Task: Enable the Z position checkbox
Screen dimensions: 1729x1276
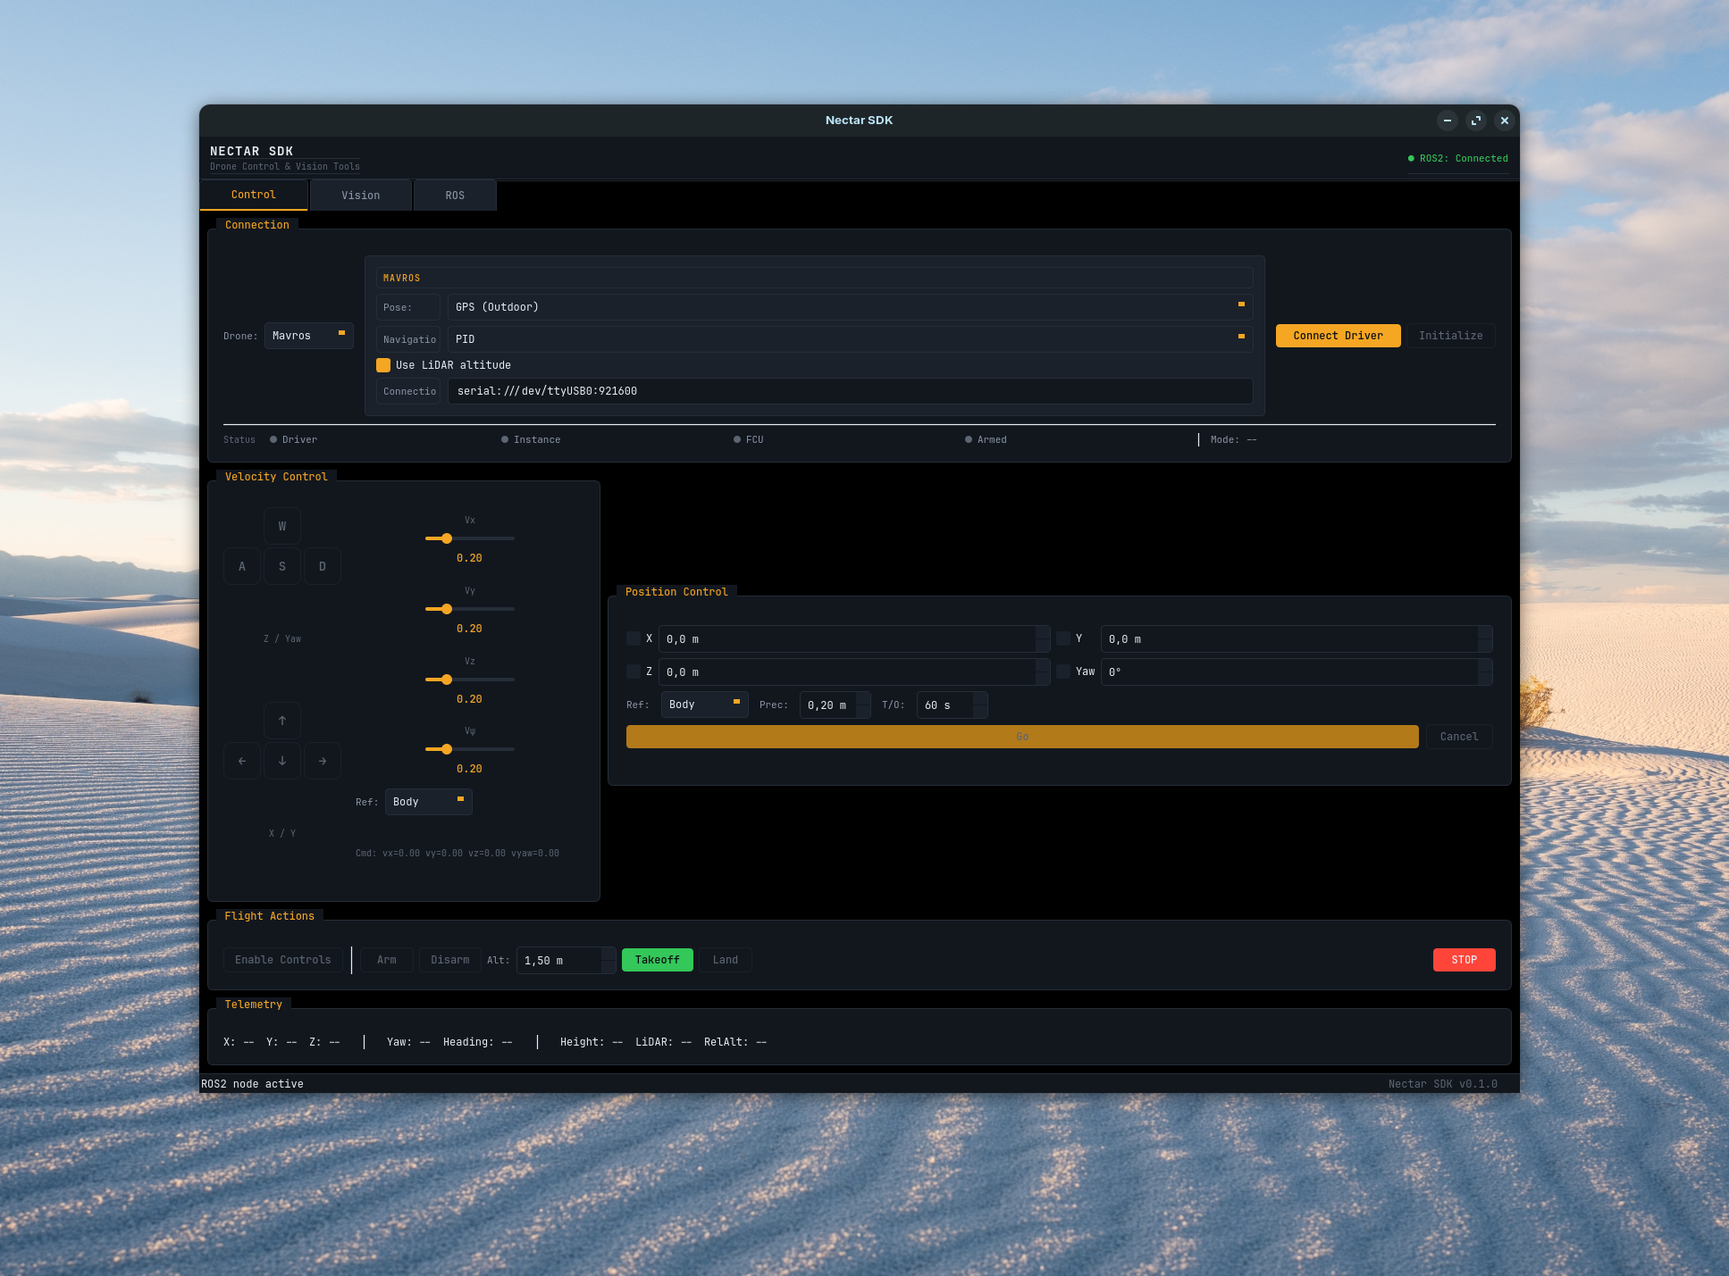Action: 634,671
